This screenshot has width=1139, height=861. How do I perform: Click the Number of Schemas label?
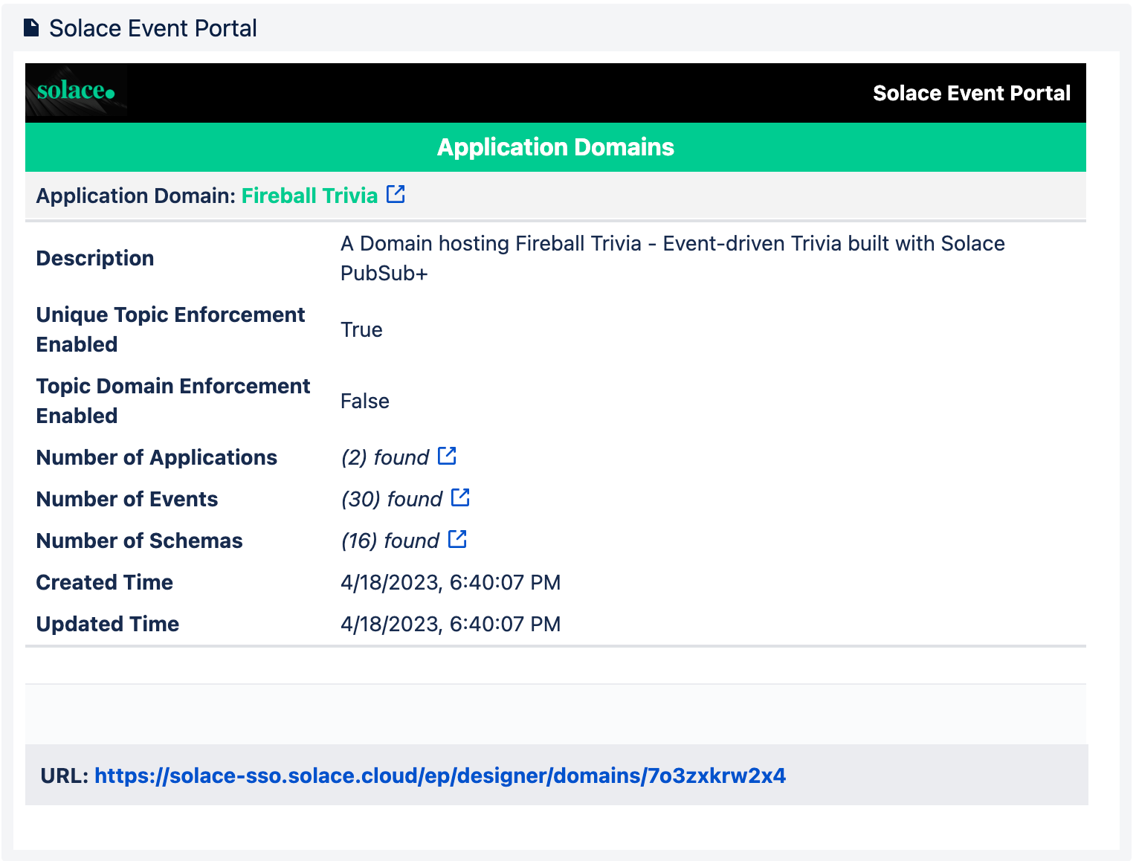point(140,541)
